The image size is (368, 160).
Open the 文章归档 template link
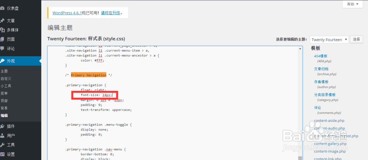pos(321,69)
